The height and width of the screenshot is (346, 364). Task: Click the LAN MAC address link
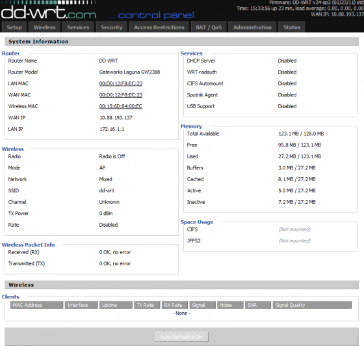[121, 83]
